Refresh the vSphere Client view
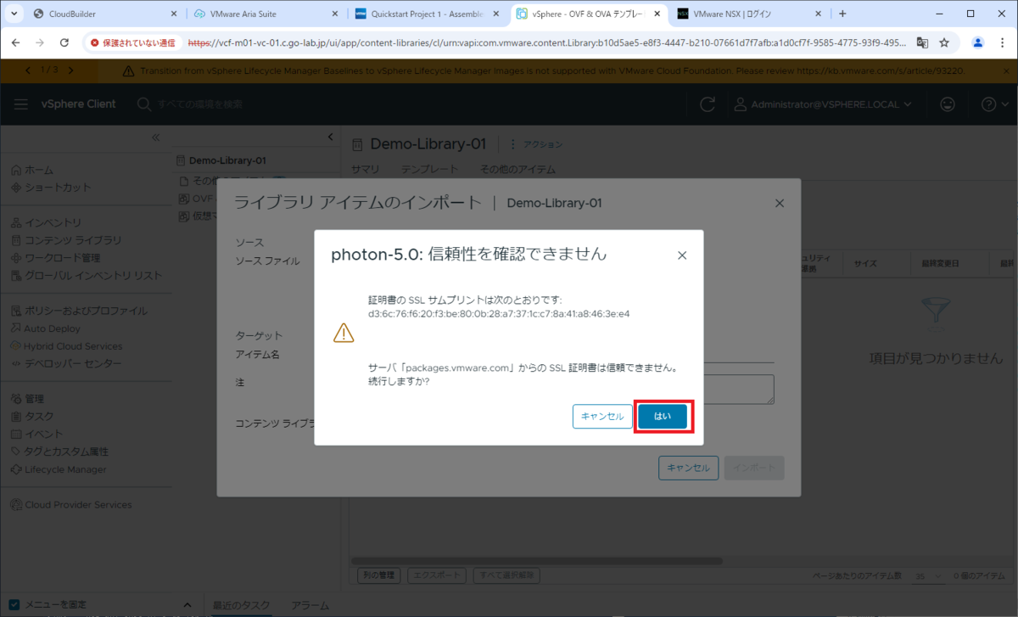Viewport: 1018px width, 617px height. point(707,104)
